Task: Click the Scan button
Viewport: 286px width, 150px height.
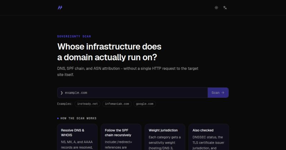Action: click(x=218, y=92)
